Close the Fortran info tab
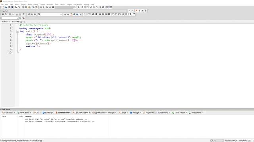254x142 pixels. click(x=169, y=113)
